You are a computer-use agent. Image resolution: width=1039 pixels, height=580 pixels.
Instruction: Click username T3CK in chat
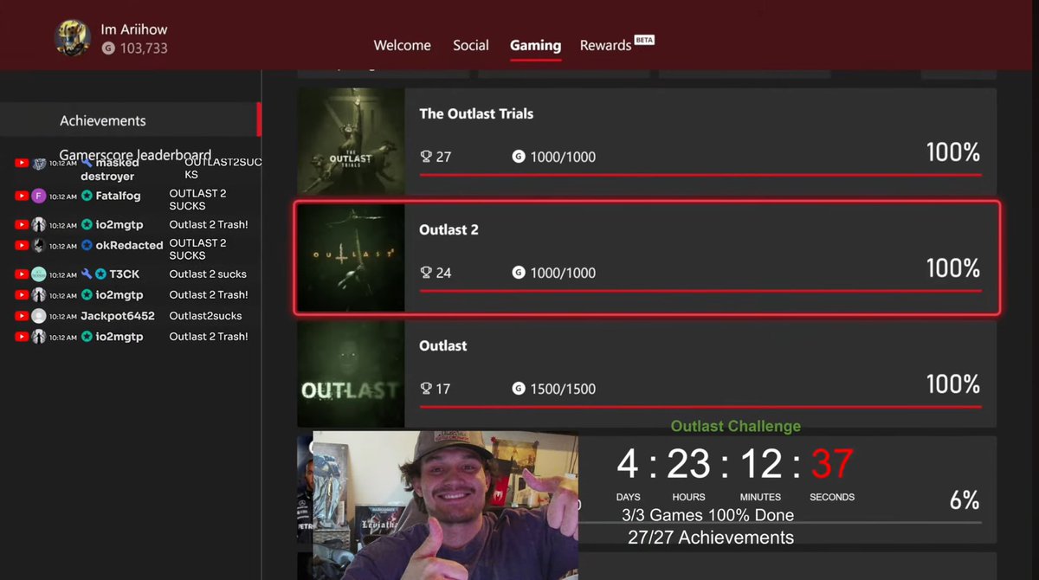tap(125, 274)
